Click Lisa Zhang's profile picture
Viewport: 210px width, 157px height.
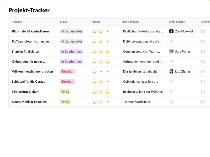(x=171, y=71)
